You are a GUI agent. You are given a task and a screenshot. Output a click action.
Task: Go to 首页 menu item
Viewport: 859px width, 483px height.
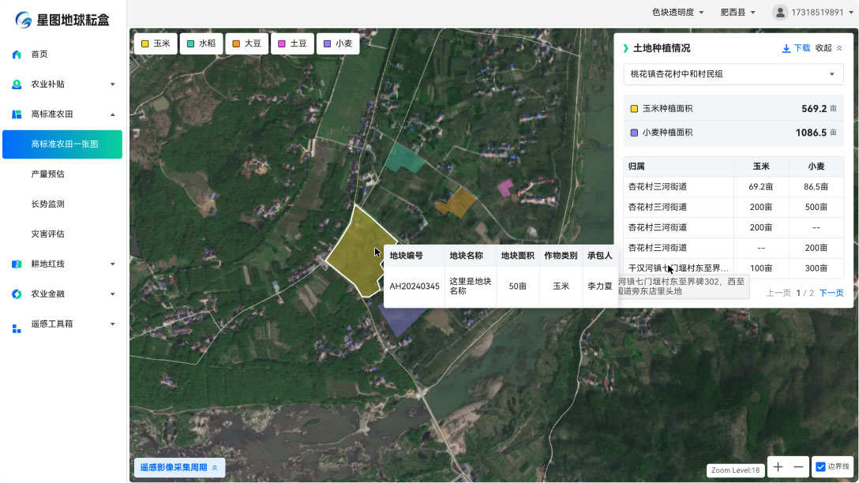39,54
